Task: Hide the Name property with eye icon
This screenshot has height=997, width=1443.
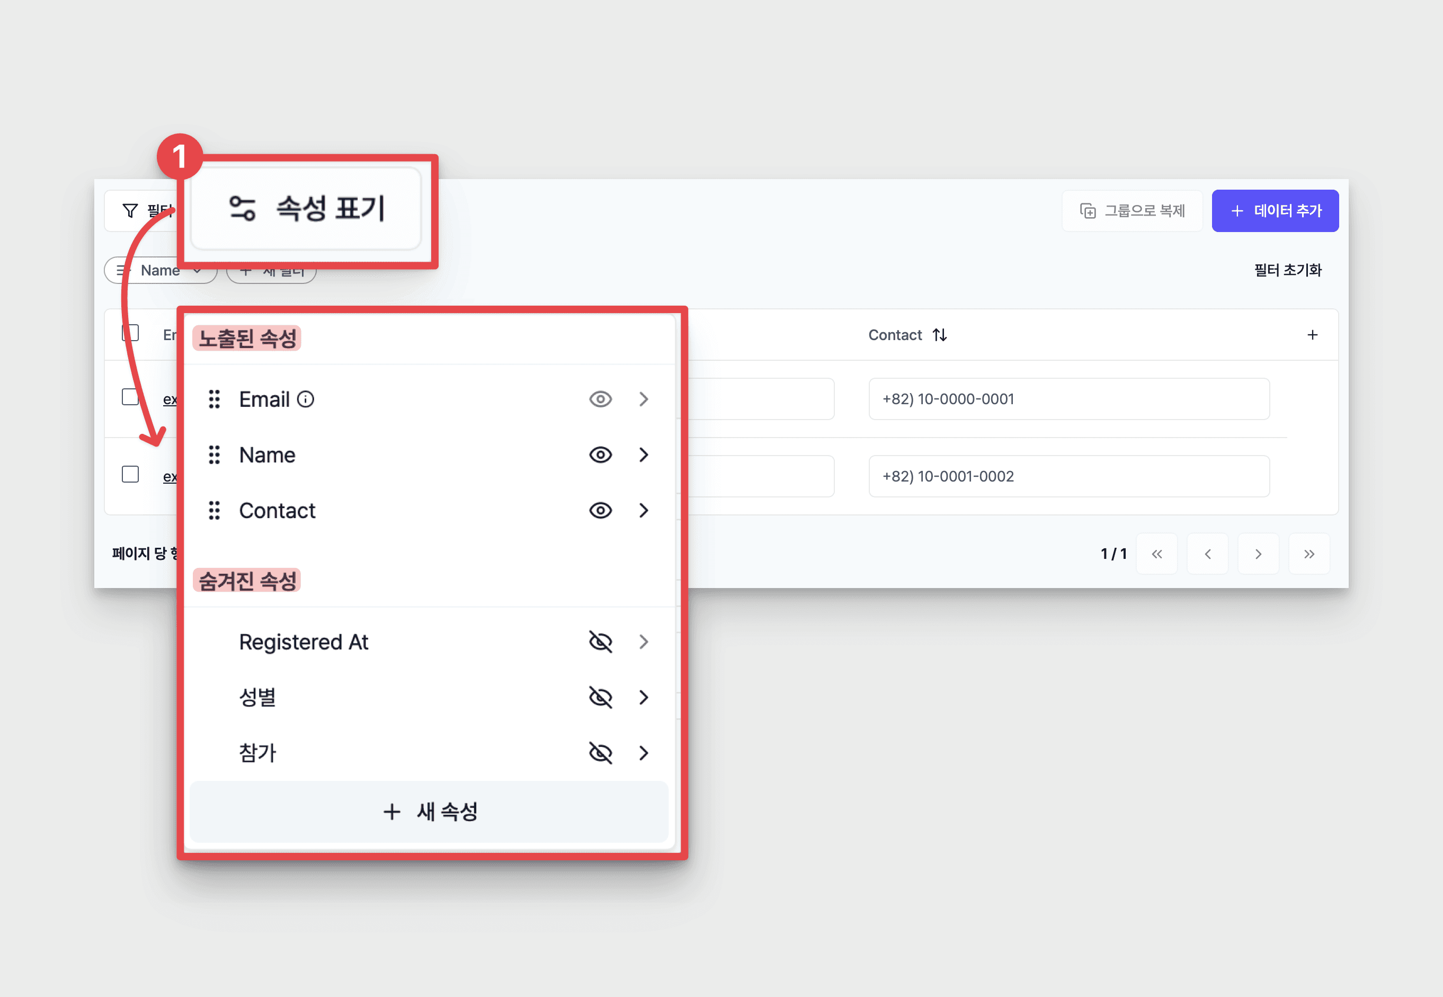Action: pyautogui.click(x=600, y=455)
